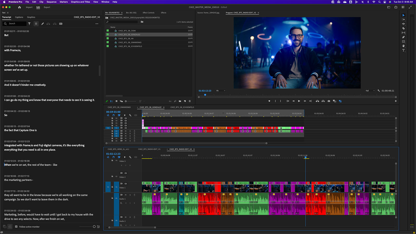Select the Razor tool
This screenshot has width=416, height=234.
(404, 28)
